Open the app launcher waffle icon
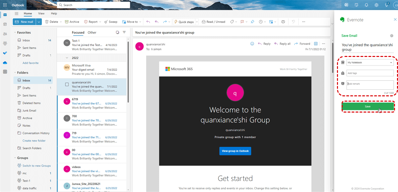 click(5, 5)
